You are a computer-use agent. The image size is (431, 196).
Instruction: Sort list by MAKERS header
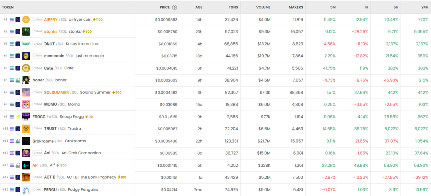[296, 7]
